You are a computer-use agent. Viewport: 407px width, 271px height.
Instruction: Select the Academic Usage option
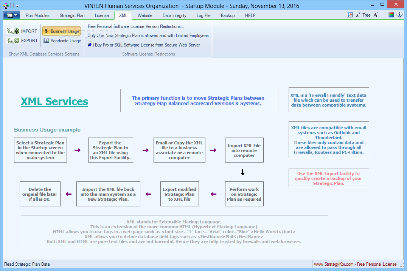coord(62,41)
